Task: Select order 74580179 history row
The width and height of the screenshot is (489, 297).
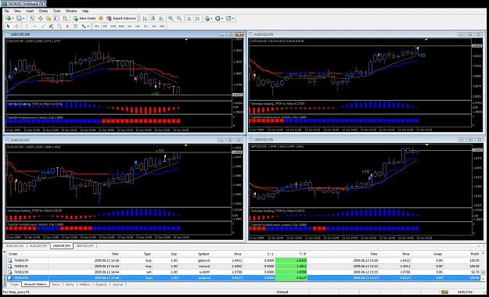Action: click(243, 260)
